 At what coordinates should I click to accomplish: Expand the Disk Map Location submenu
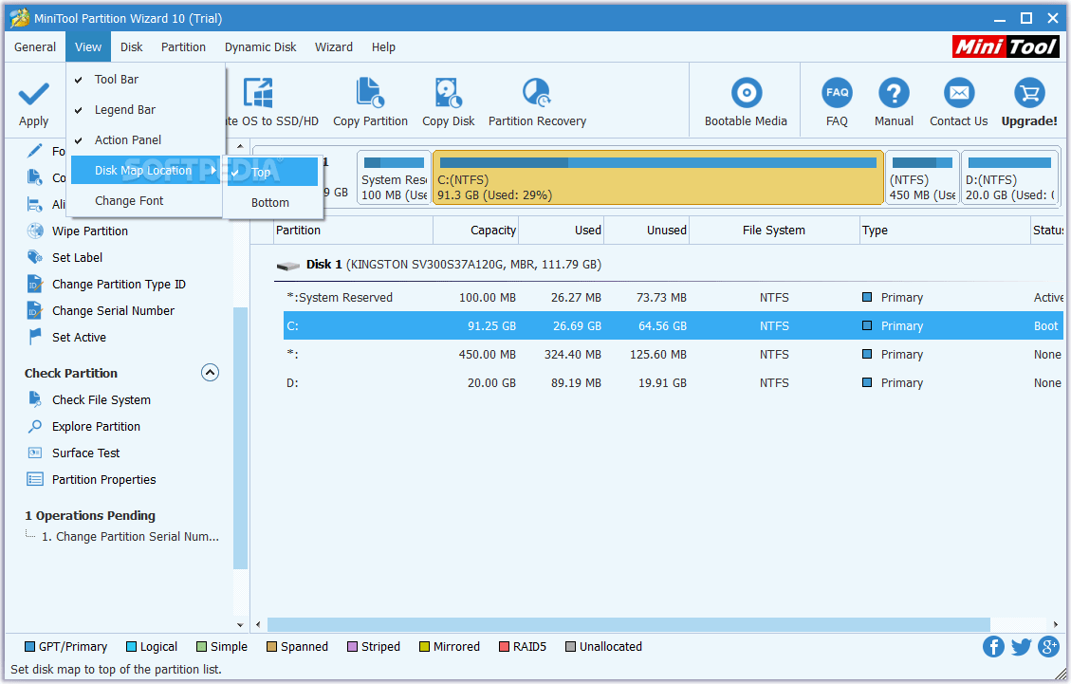[x=145, y=170]
